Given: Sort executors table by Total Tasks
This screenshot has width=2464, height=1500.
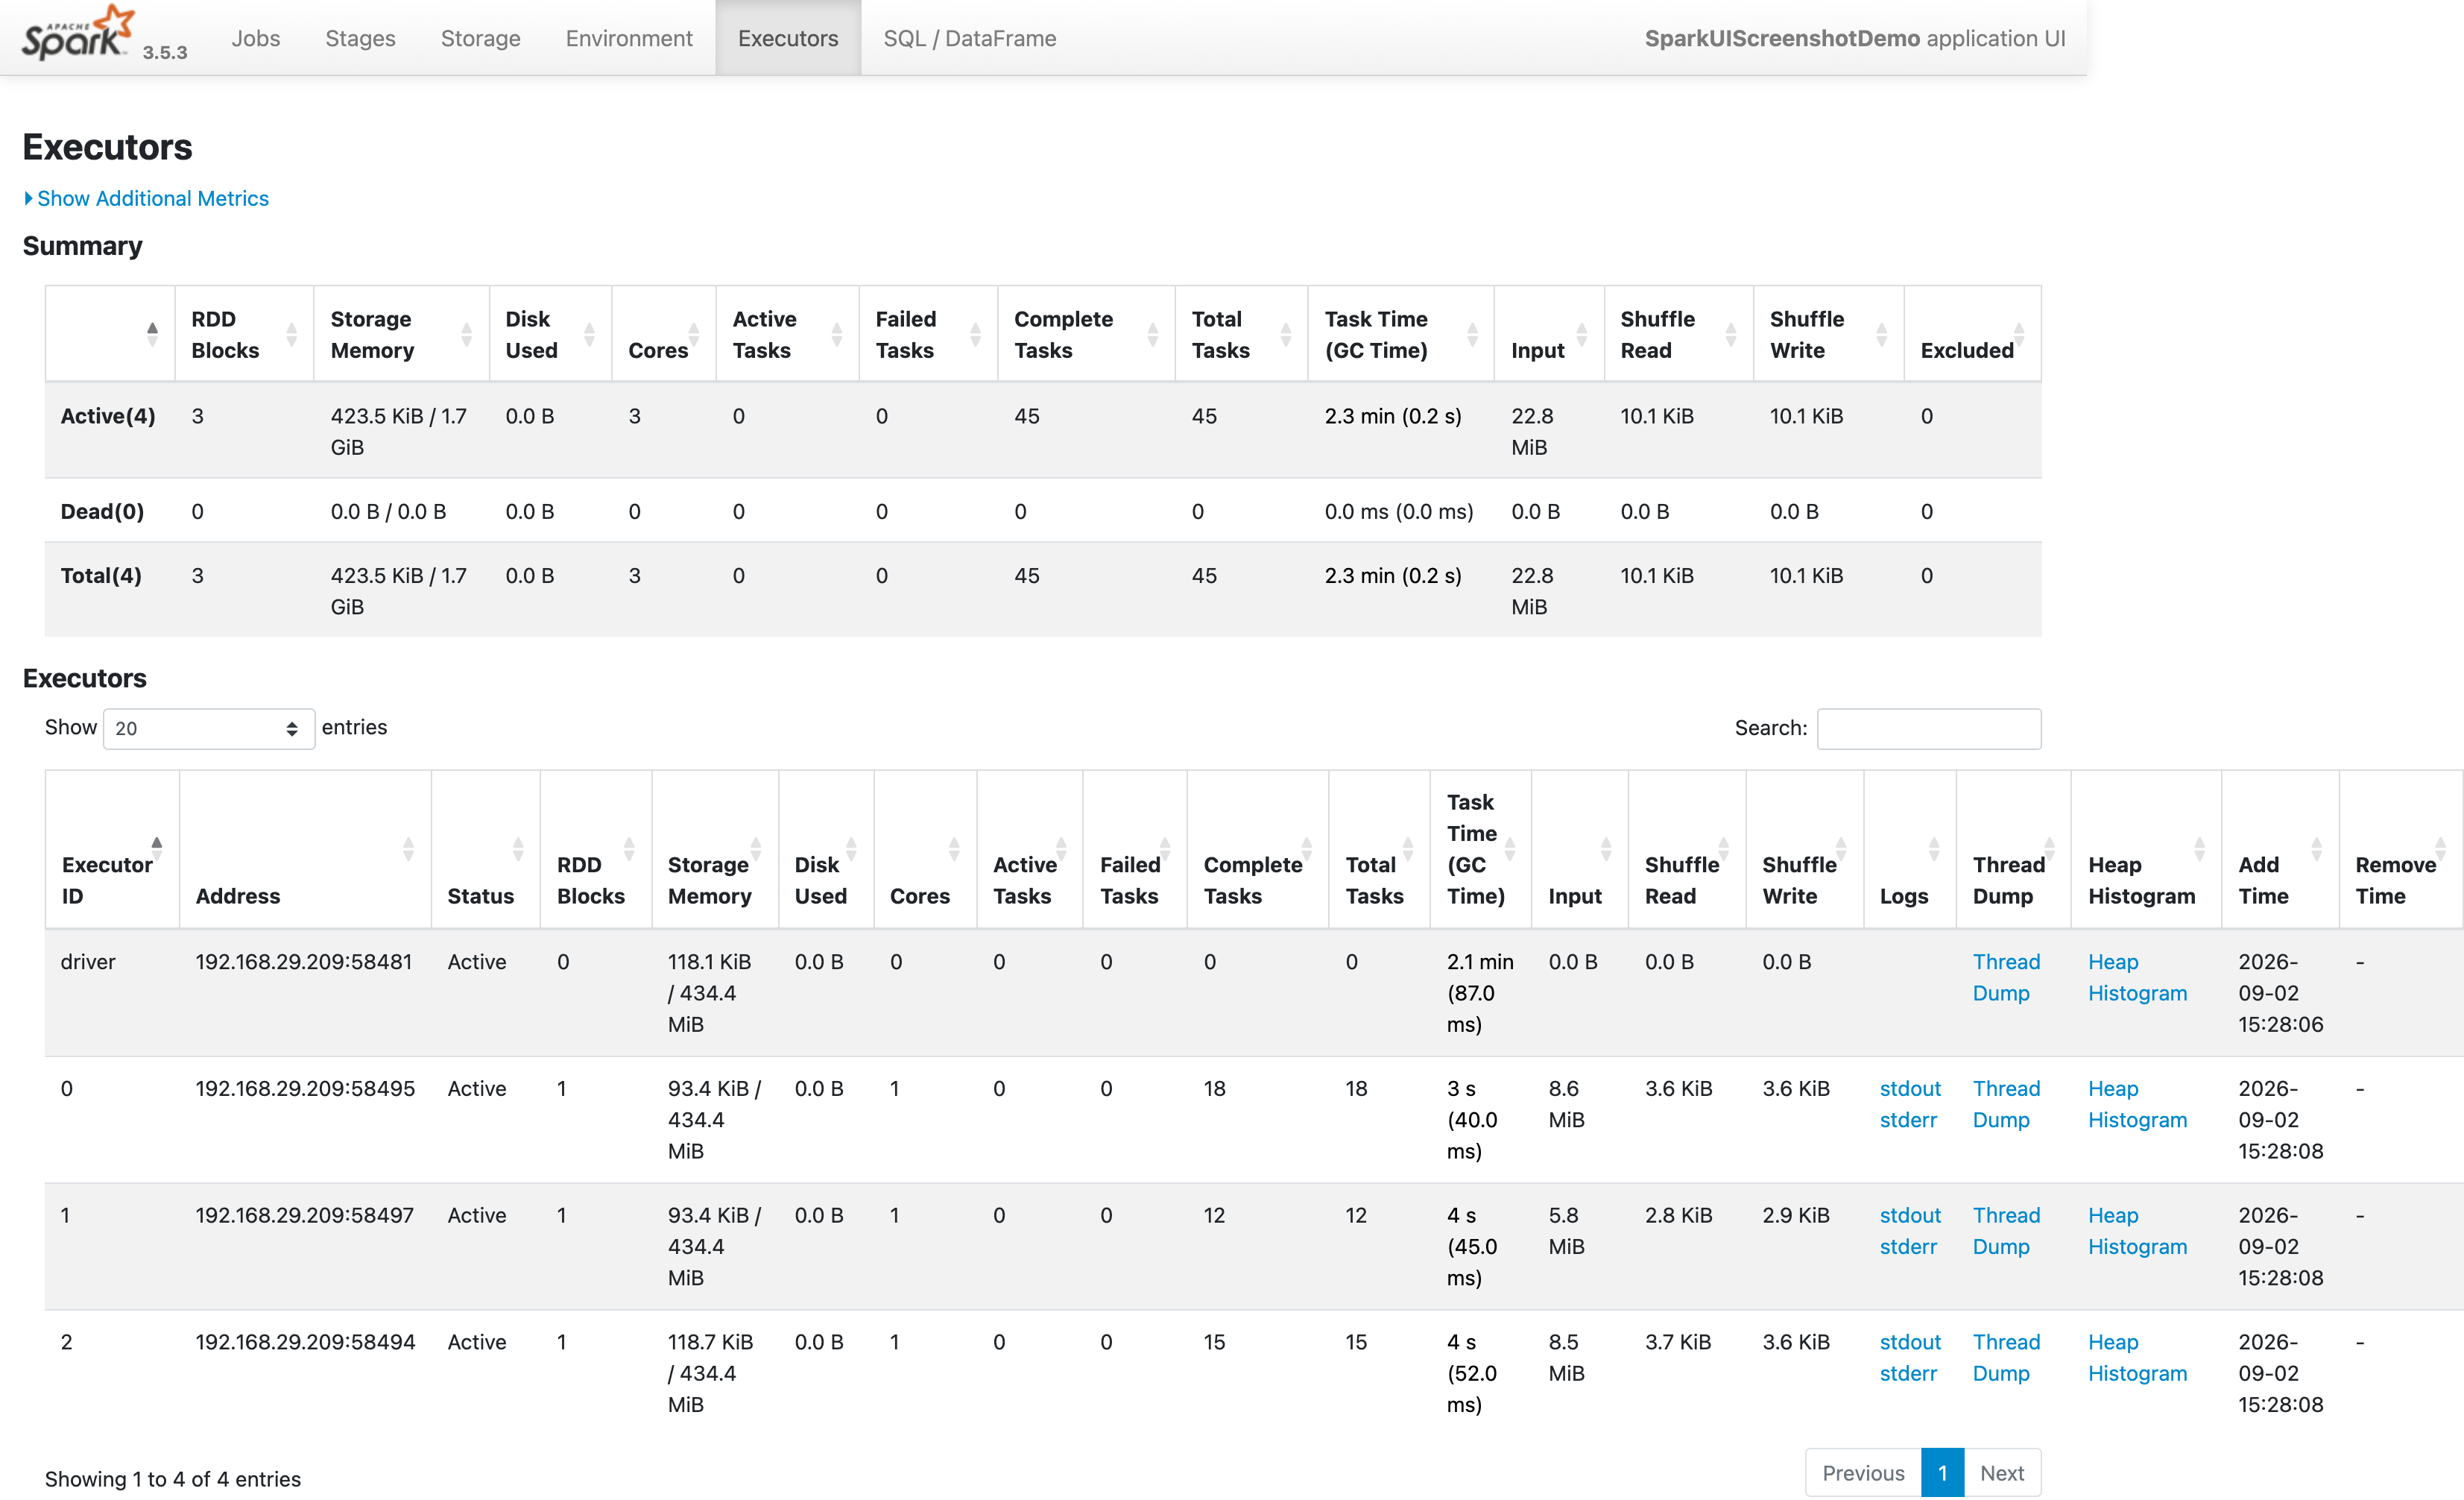Looking at the screenshot, I should click(x=1379, y=850).
